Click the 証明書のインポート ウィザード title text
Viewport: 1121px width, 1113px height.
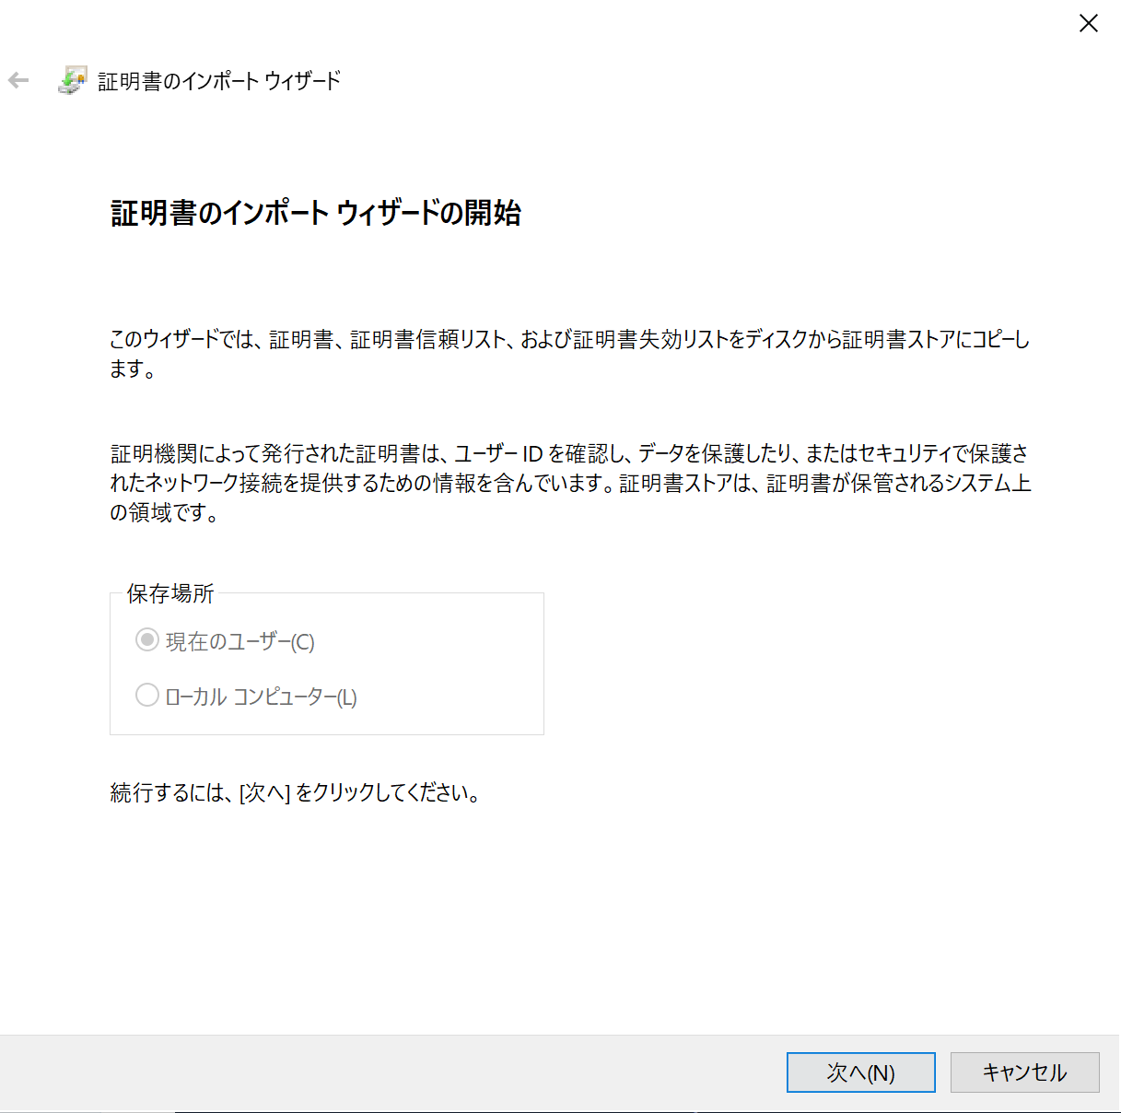[215, 81]
